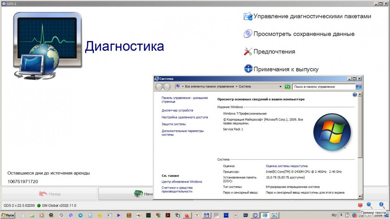Click the RU language indicator

coord(334,215)
